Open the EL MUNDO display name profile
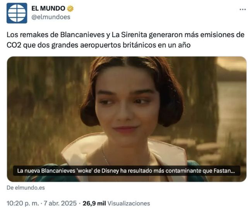 48,9
